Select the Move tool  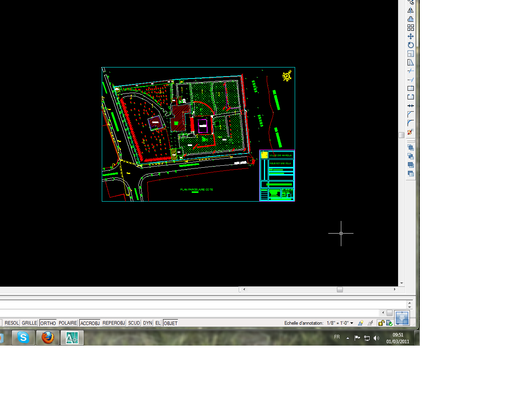[x=411, y=36]
